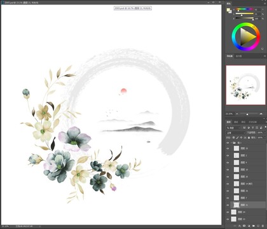Open the layer opacity dropdown arrow

pos(265,133)
